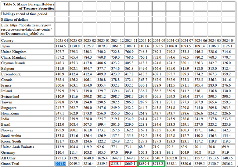The height and width of the screenshot is (167, 238).
Task: Select the 'Hong Kong' row label
Action: pyautogui.click(x=10, y=113)
